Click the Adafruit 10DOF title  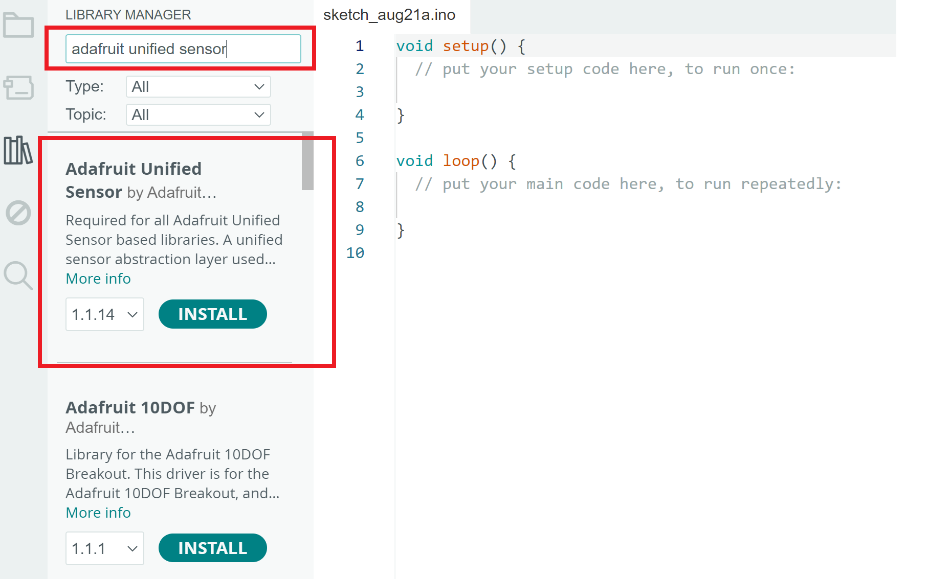[x=130, y=408]
